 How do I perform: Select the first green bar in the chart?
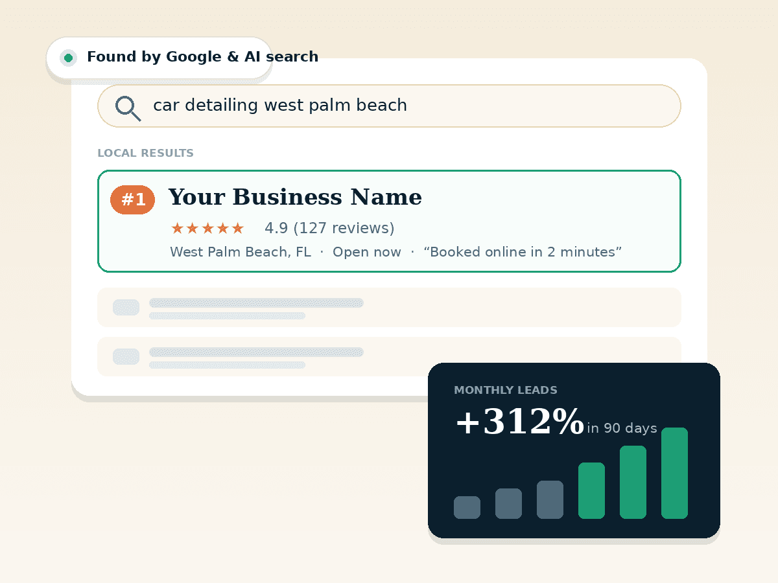pyautogui.click(x=591, y=490)
